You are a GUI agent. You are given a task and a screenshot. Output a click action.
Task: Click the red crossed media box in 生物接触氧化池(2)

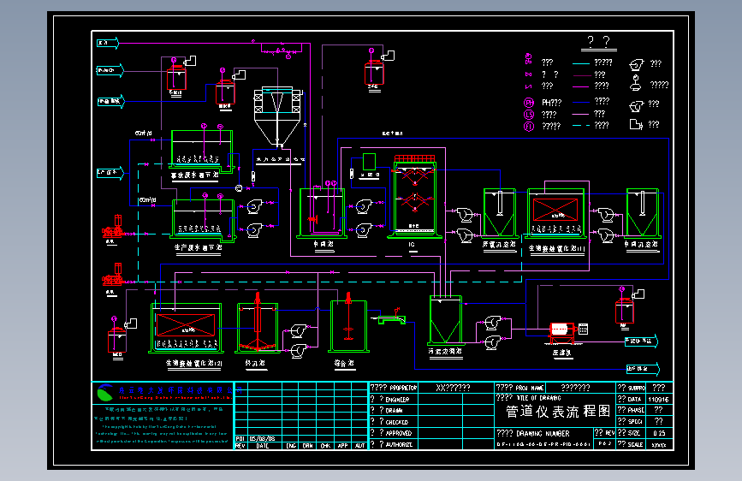pos(186,324)
